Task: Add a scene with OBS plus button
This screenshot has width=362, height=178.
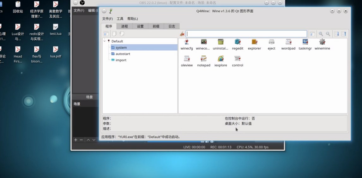Action: 75,140
